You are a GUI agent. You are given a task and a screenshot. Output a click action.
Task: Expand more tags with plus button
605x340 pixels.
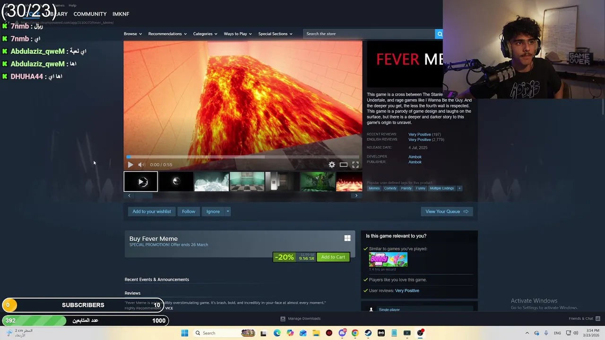click(459, 188)
